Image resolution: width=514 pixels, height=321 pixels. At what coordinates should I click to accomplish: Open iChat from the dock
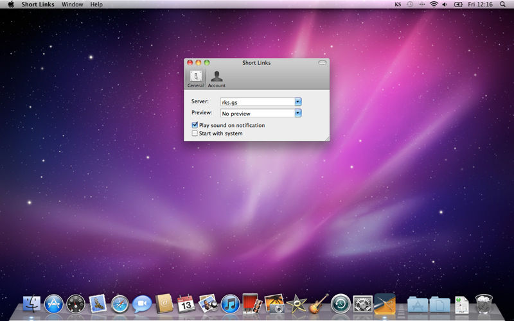tap(142, 304)
